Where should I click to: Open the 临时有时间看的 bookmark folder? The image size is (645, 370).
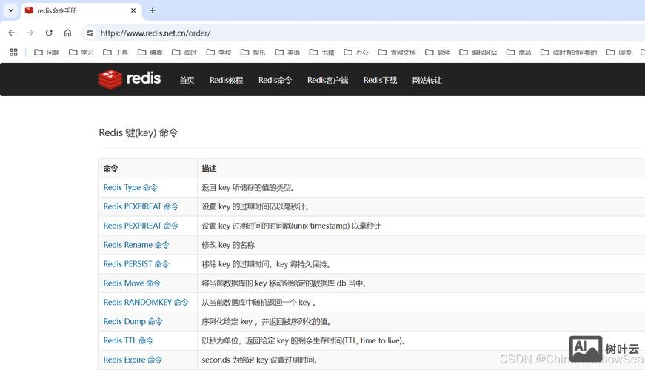pos(569,53)
